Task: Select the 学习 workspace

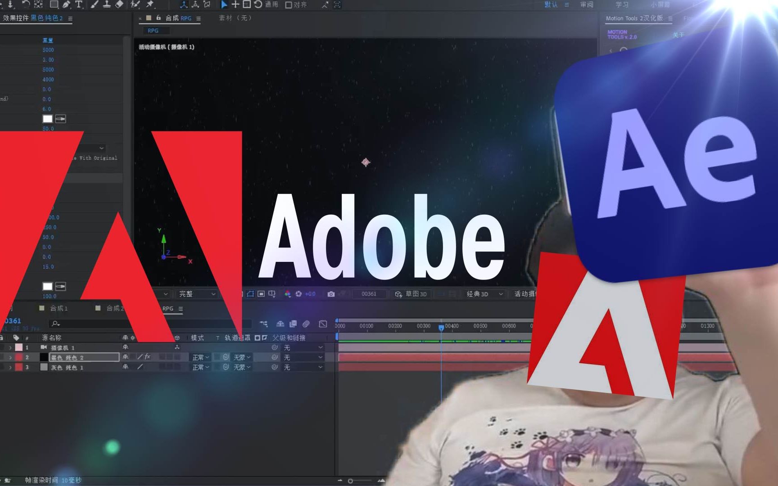Action: click(622, 4)
